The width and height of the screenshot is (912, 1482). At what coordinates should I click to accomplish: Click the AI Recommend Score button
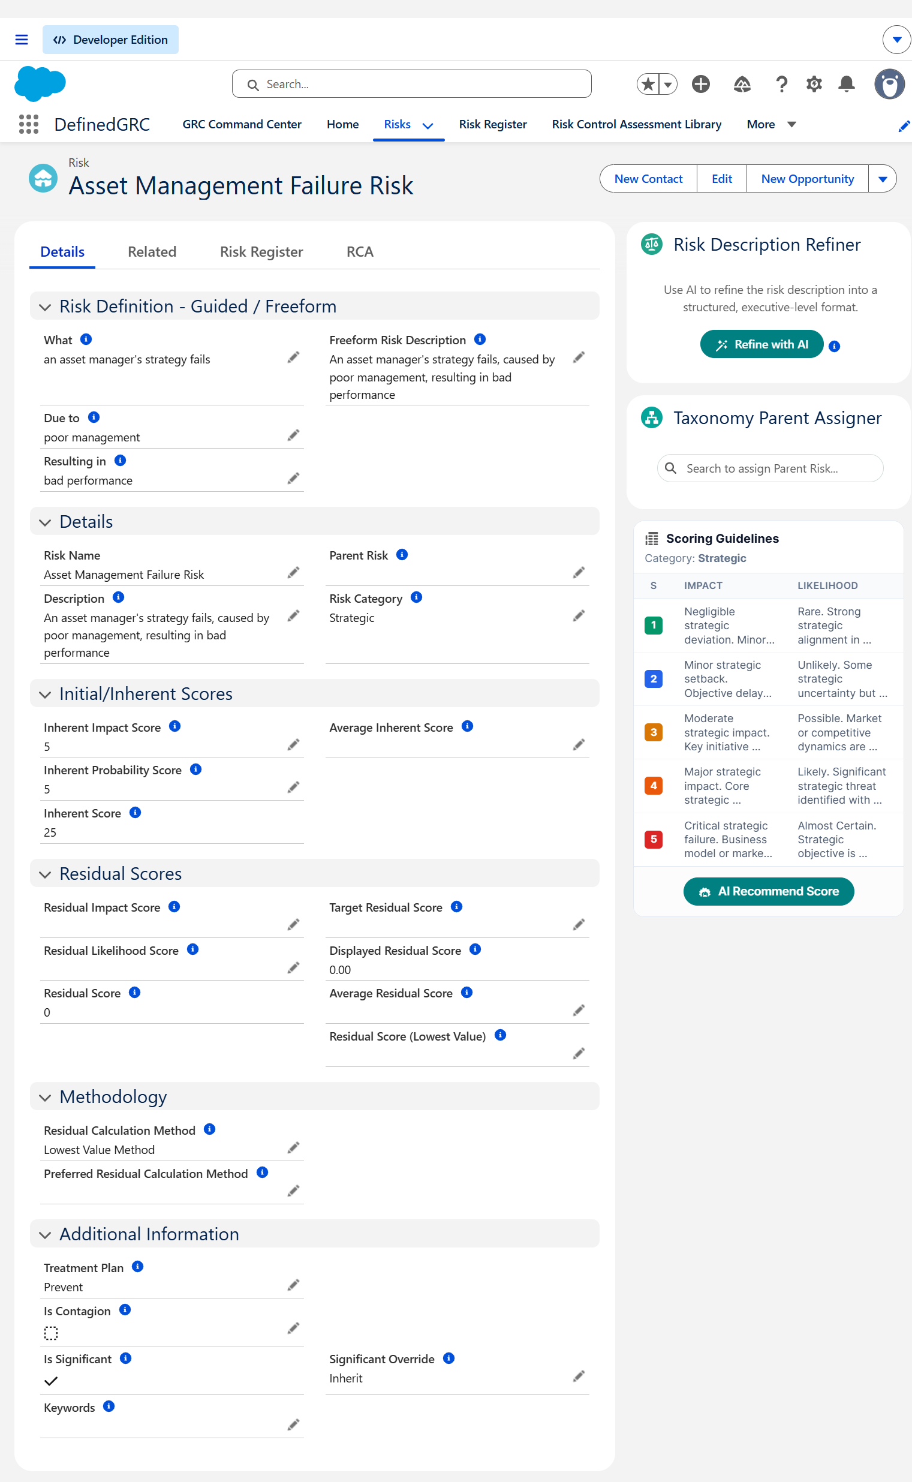769,891
